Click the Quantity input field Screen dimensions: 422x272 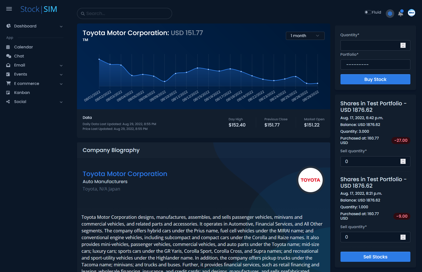click(375, 45)
